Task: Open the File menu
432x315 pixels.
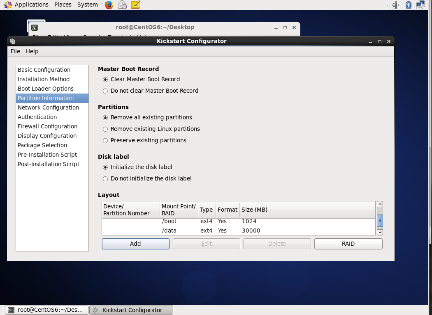Action: (x=16, y=51)
